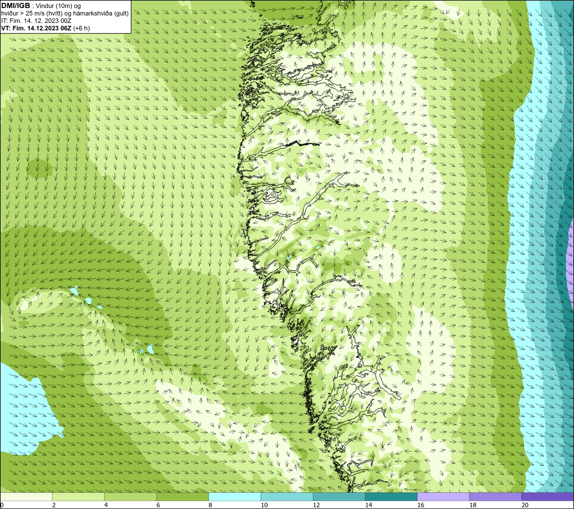Viewport: 574px width, 509px height.
Task: Click the scale label '12'
Action: (317, 505)
